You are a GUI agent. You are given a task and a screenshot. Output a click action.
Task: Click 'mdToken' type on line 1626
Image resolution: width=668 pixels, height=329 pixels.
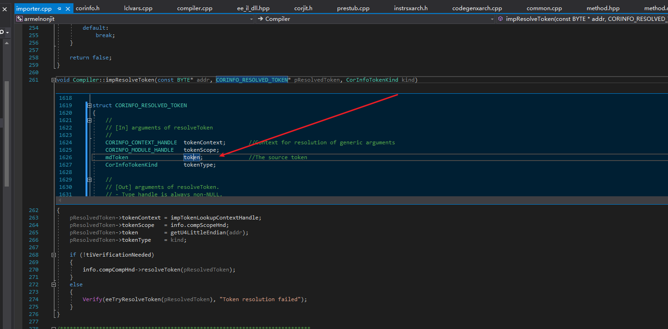pyautogui.click(x=117, y=157)
